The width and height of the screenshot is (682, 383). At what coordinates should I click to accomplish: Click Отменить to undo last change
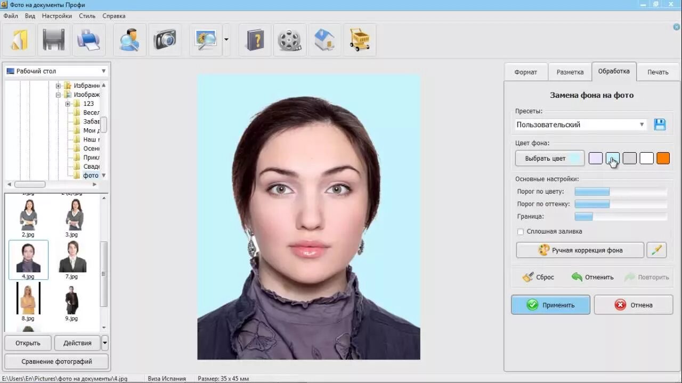(592, 277)
